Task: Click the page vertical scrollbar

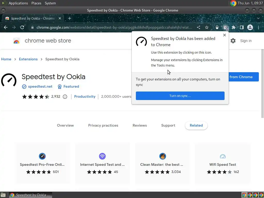Action: (x=262, y=83)
